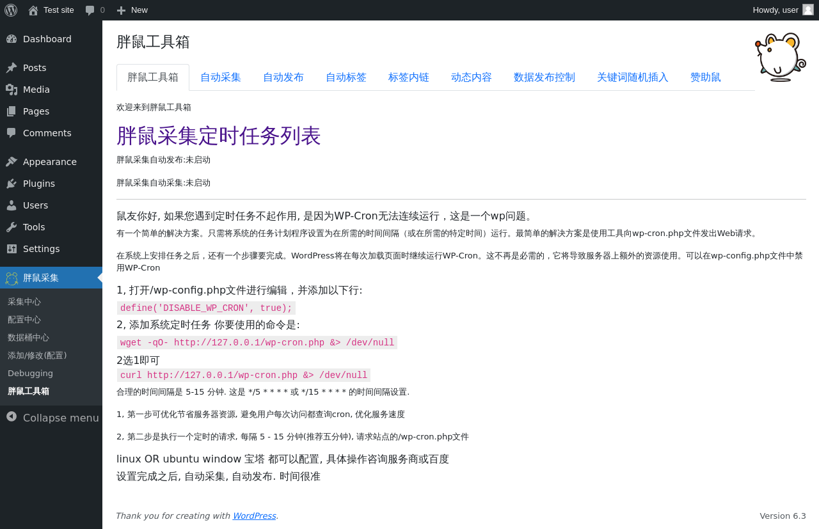The height and width of the screenshot is (529, 819).
Task: Click the Users person icon
Action: pyautogui.click(x=12, y=205)
